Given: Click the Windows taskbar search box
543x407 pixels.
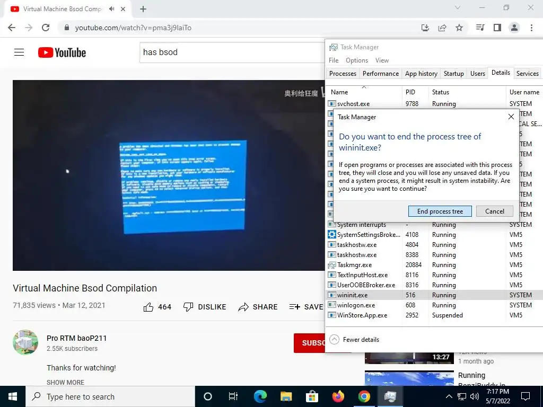Looking at the screenshot, I should coord(110,396).
